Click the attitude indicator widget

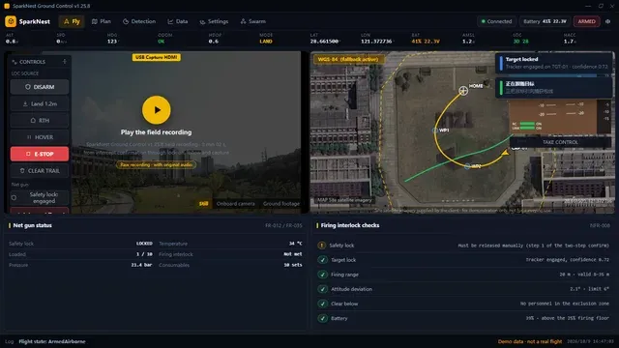coord(560,117)
